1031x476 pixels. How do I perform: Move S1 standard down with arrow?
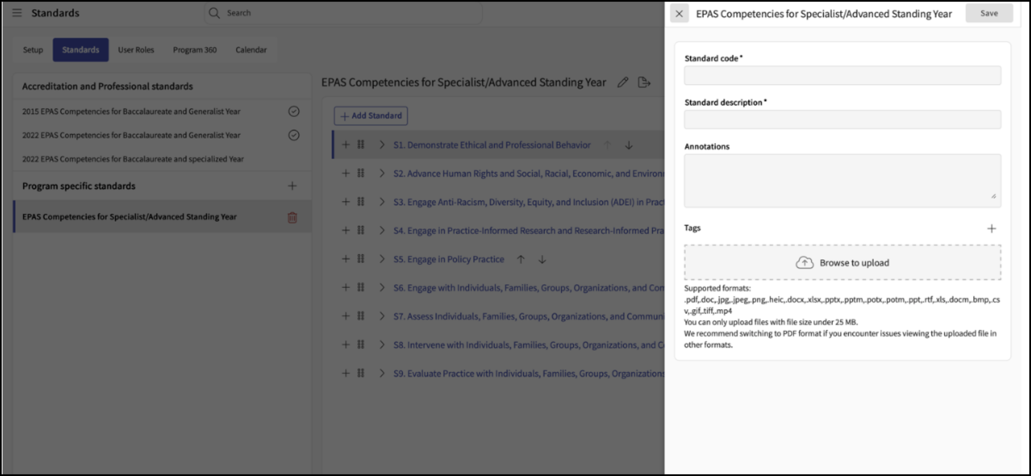(x=629, y=145)
